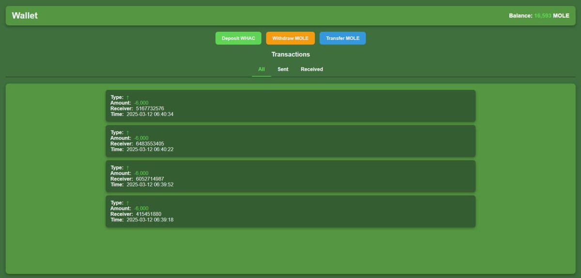The height and width of the screenshot is (278, 581).
Task: Click the 16,593 MOLE balance value
Action: click(551, 16)
